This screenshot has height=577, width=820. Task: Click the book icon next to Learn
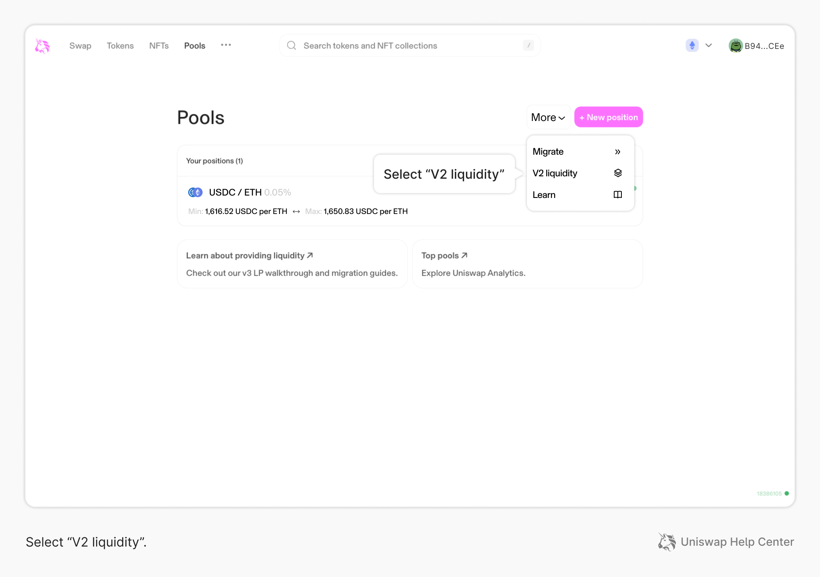(618, 195)
